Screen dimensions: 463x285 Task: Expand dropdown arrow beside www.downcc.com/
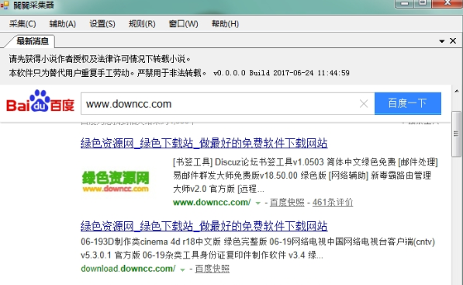(x=258, y=203)
